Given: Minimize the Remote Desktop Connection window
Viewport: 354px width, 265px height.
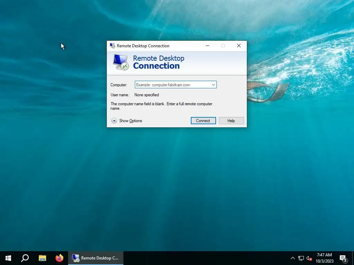Looking at the screenshot, I should point(207,46).
